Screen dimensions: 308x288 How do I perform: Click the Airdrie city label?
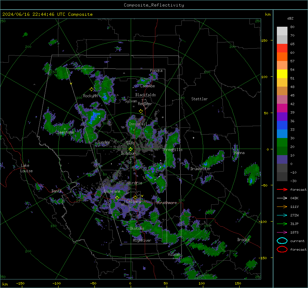click(x=135, y=183)
